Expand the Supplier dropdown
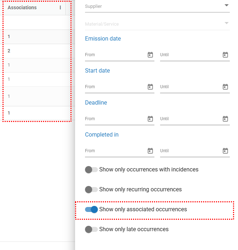 tap(227, 5)
